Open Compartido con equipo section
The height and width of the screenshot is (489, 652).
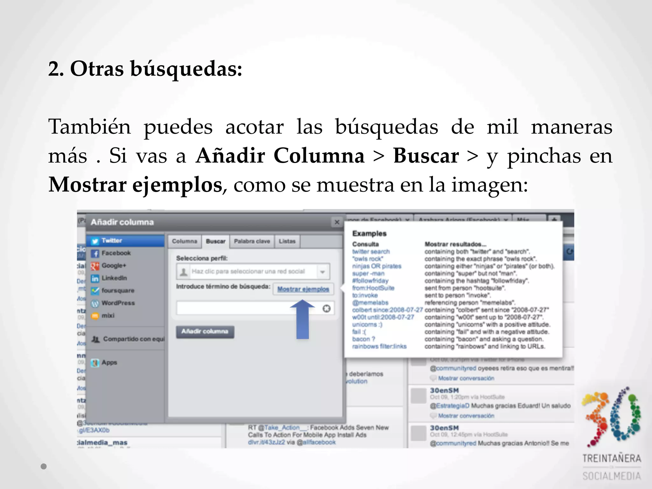pos(127,339)
